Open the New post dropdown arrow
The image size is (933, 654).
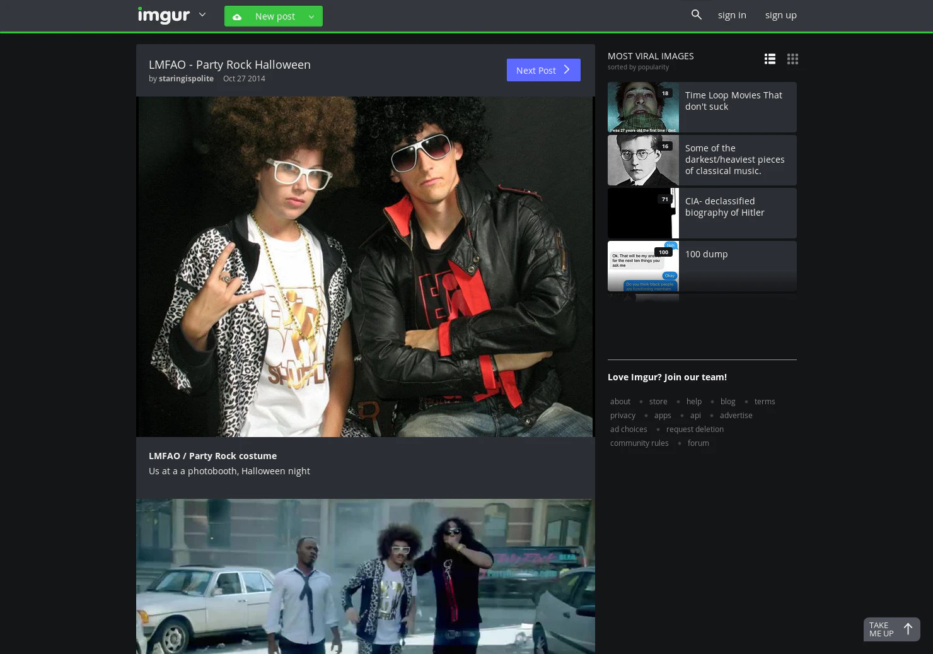(x=311, y=16)
